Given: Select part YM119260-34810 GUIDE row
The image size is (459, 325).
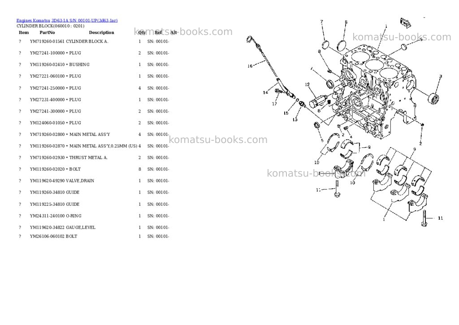Looking at the screenshot, I should coord(94,192).
